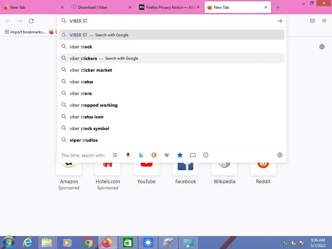Screen dimensions: 332x249
Task: Select 'viber stopped working' suggestion
Action: click(172, 105)
